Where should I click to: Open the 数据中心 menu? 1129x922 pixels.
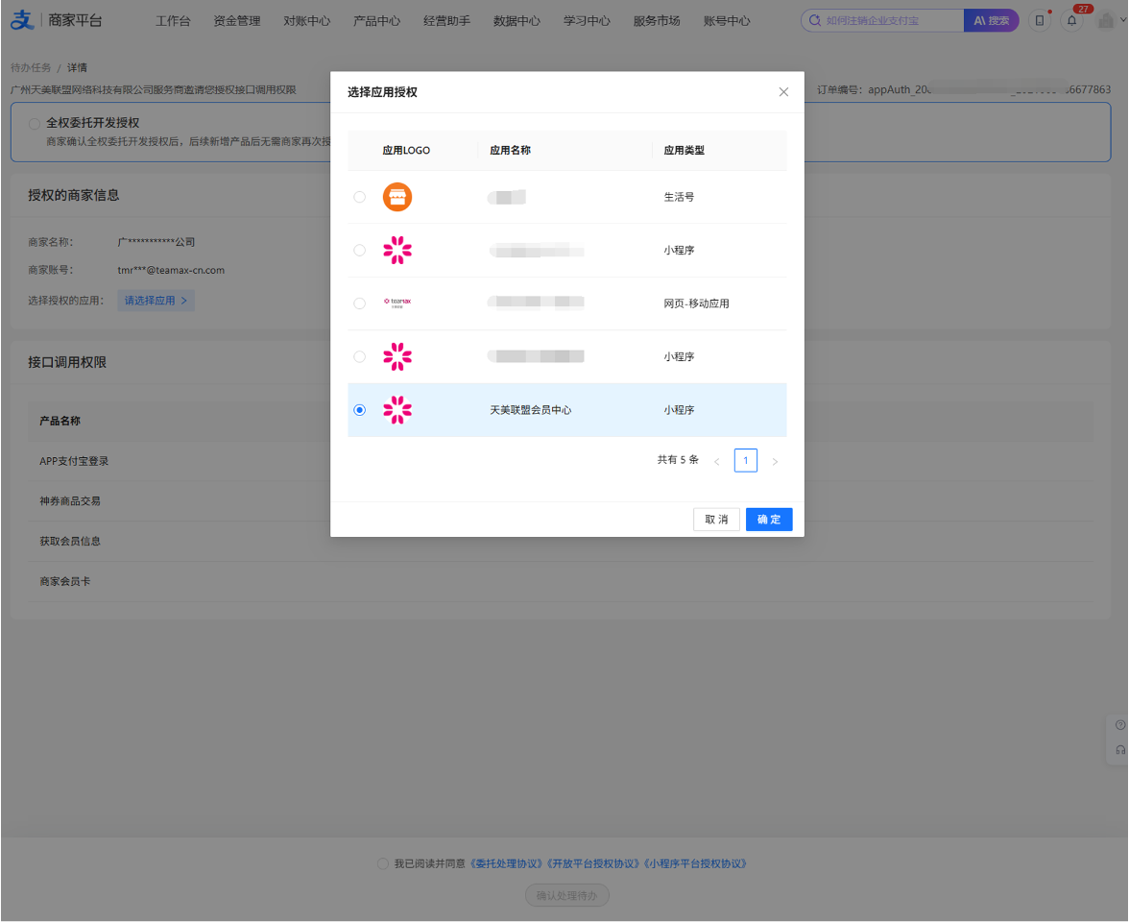tap(516, 21)
